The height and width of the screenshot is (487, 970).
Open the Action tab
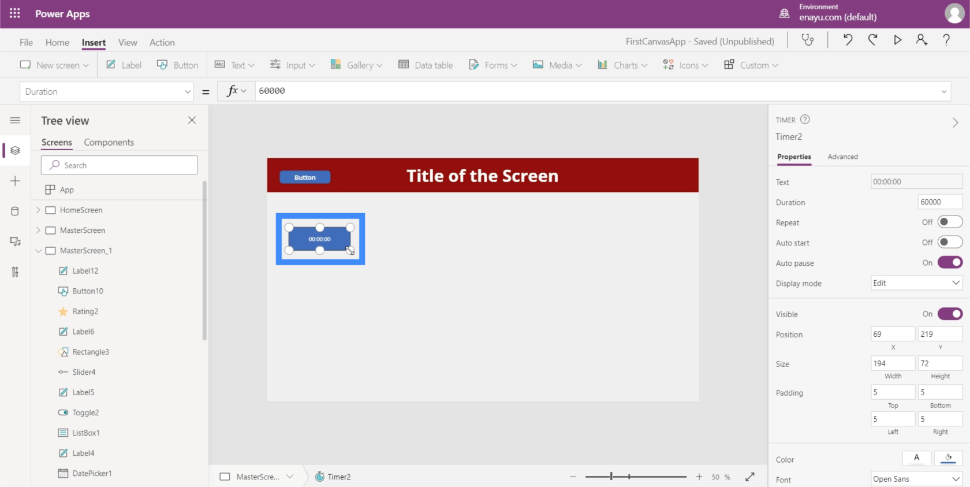coord(162,42)
